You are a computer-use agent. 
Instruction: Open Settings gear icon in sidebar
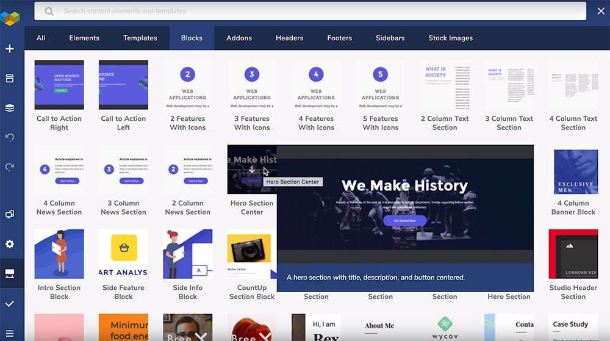click(x=10, y=244)
